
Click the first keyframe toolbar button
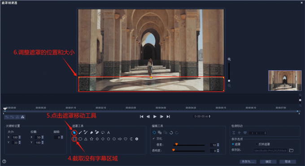tap(7, 117)
